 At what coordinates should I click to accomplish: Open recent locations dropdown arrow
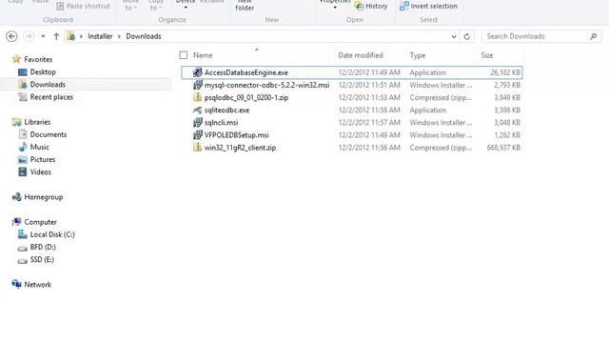43,36
